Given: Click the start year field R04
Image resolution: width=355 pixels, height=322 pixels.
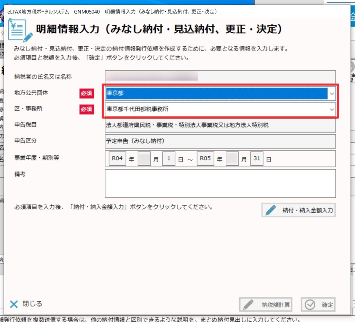Looking at the screenshot, I should pos(117,159).
